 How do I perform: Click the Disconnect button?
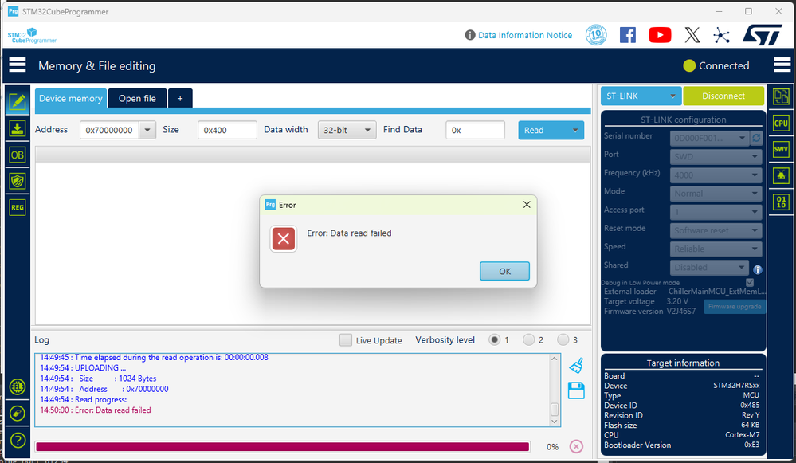pyautogui.click(x=723, y=96)
